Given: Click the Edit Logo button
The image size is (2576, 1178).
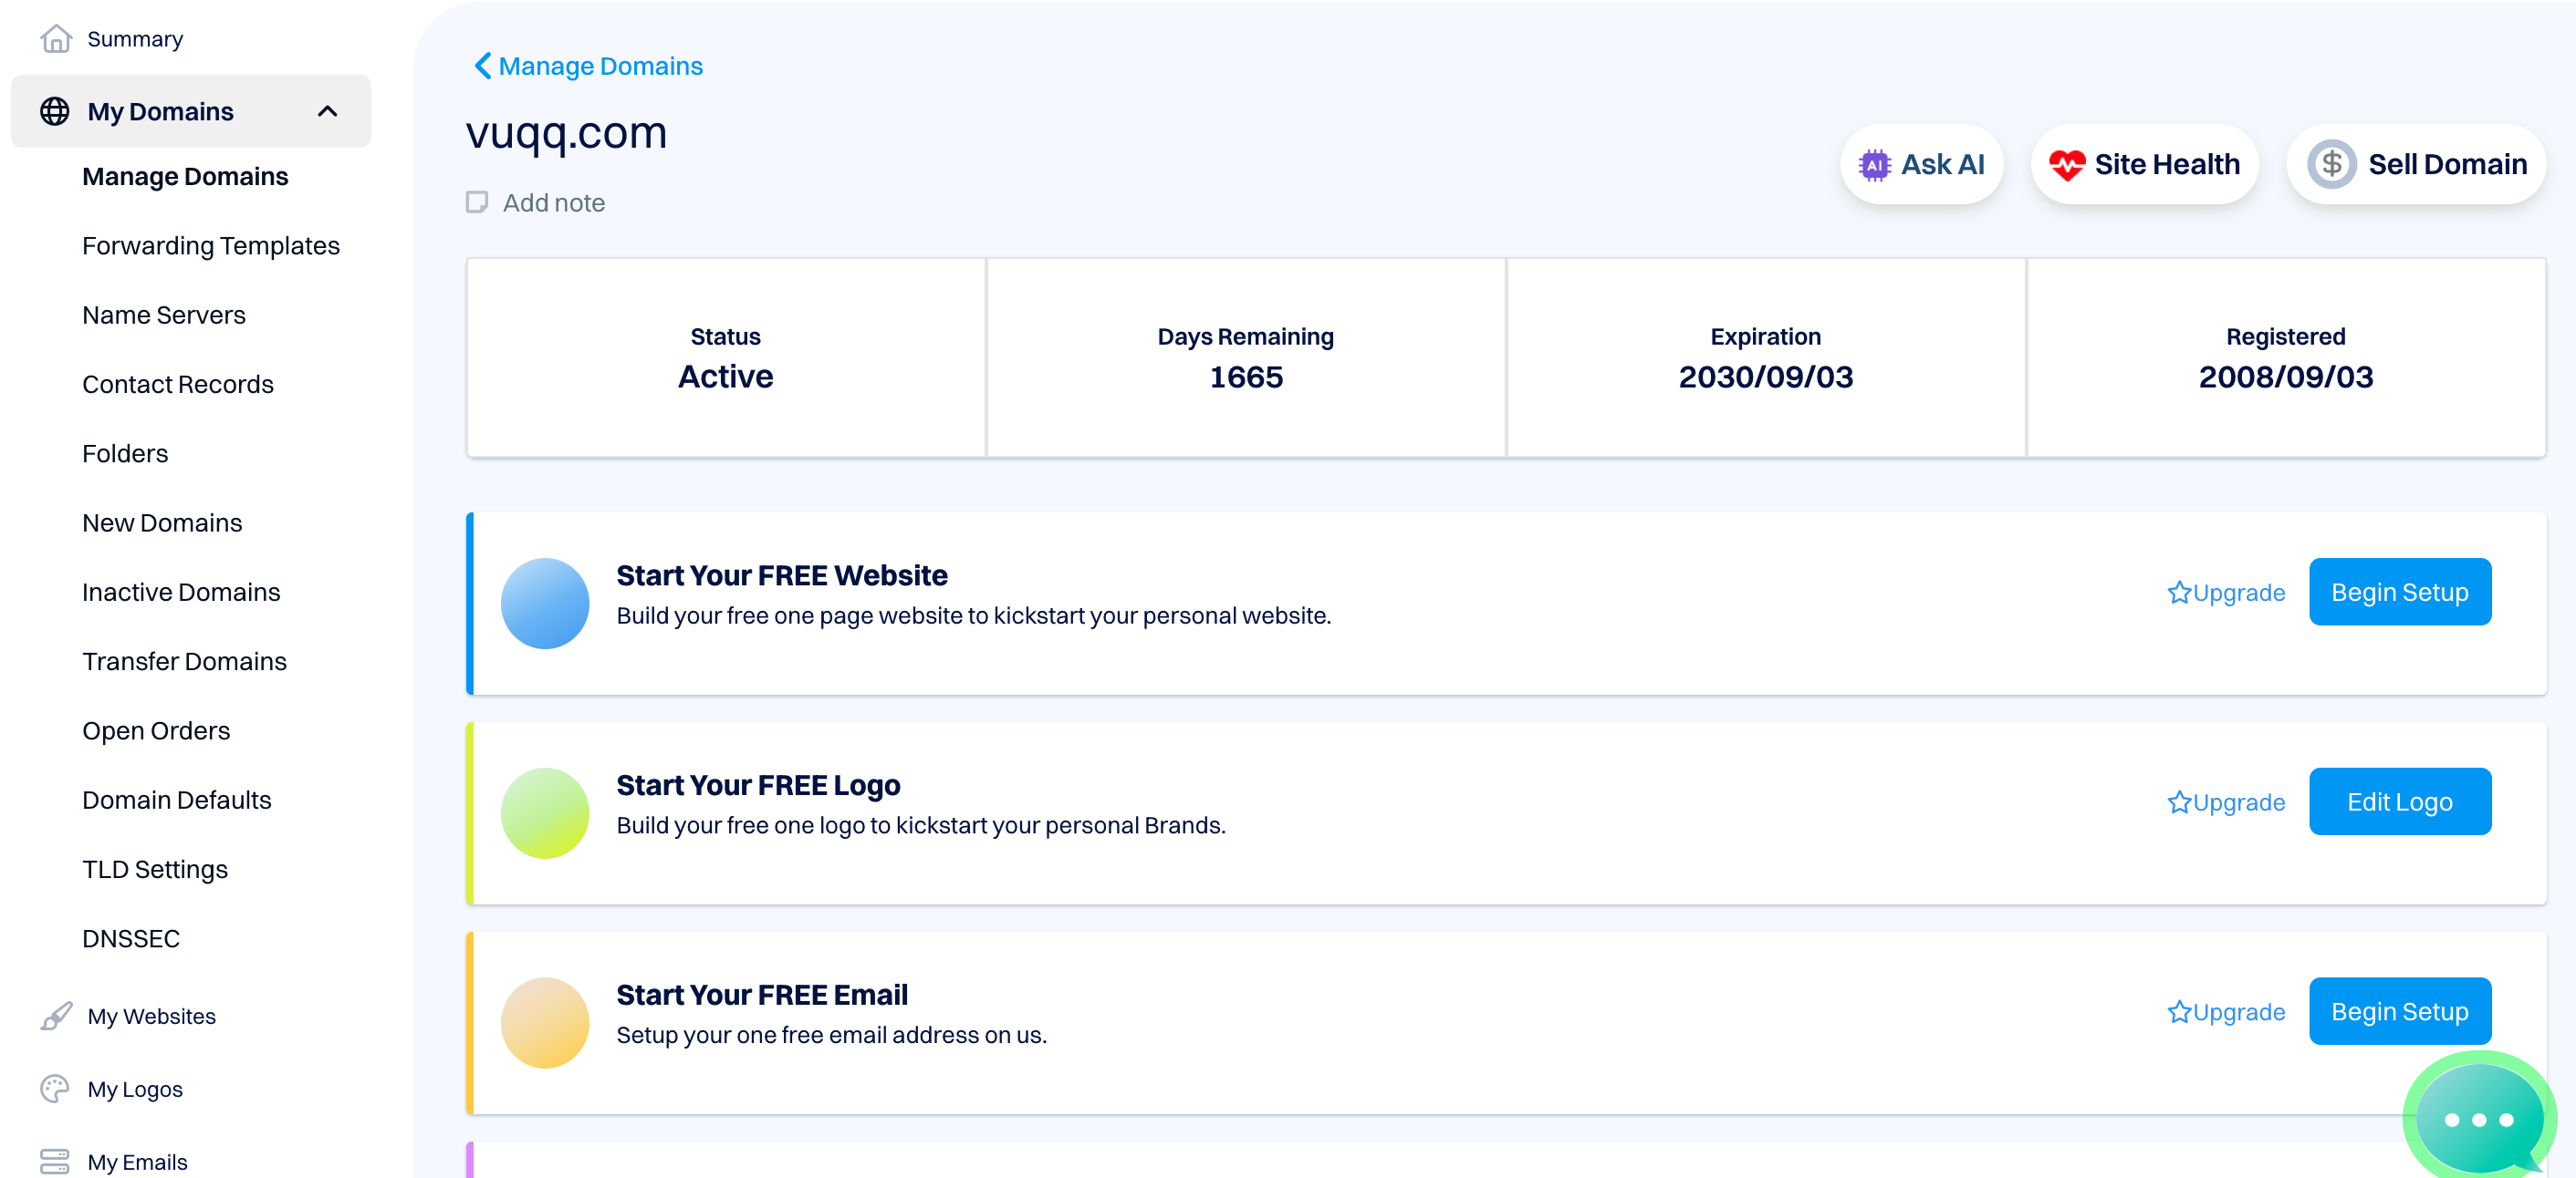Looking at the screenshot, I should tap(2399, 802).
